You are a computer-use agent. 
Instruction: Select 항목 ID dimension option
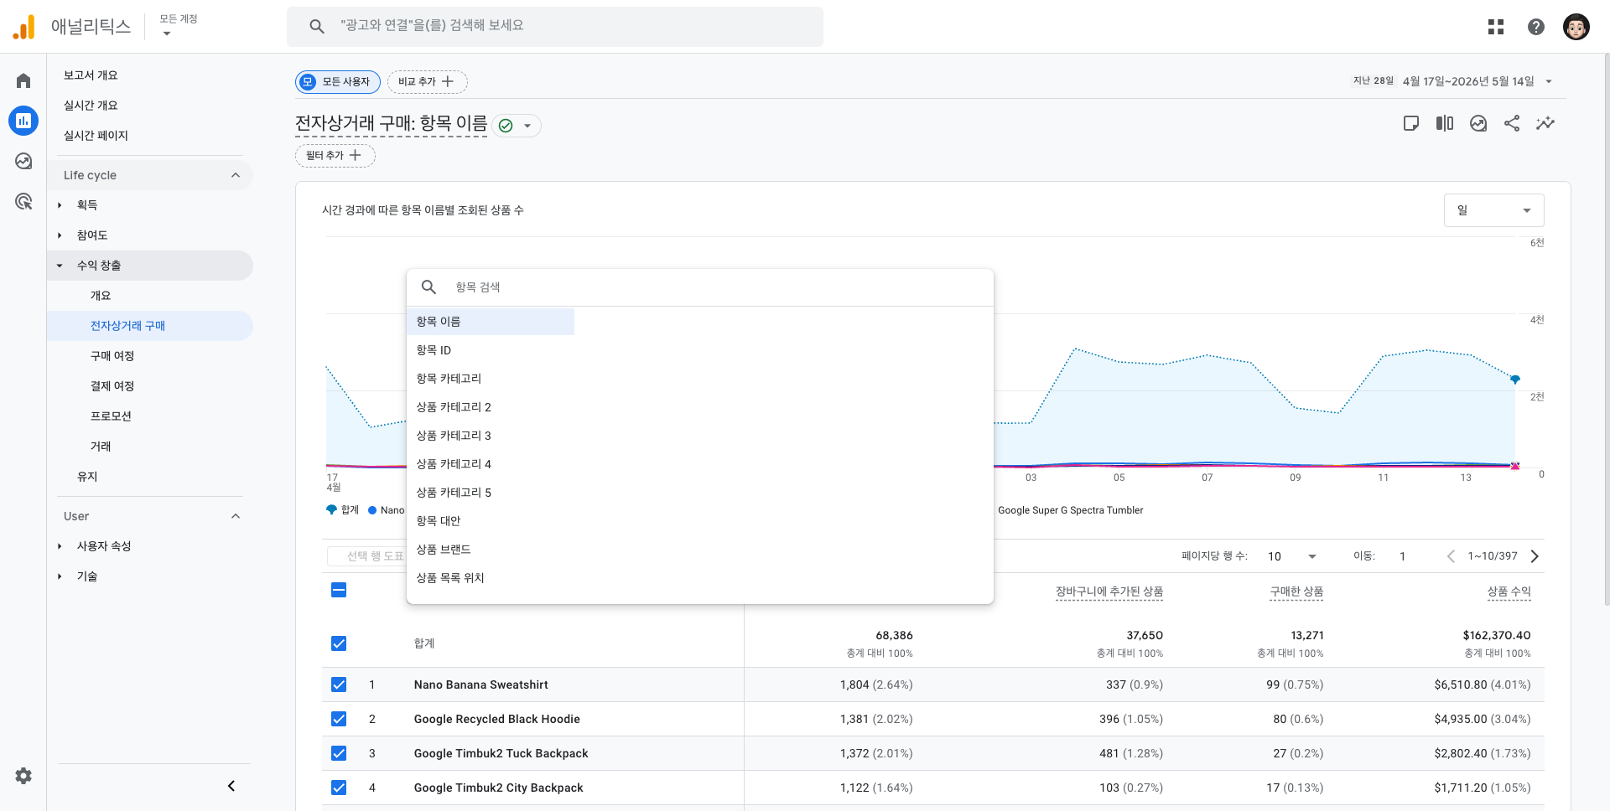(491, 350)
